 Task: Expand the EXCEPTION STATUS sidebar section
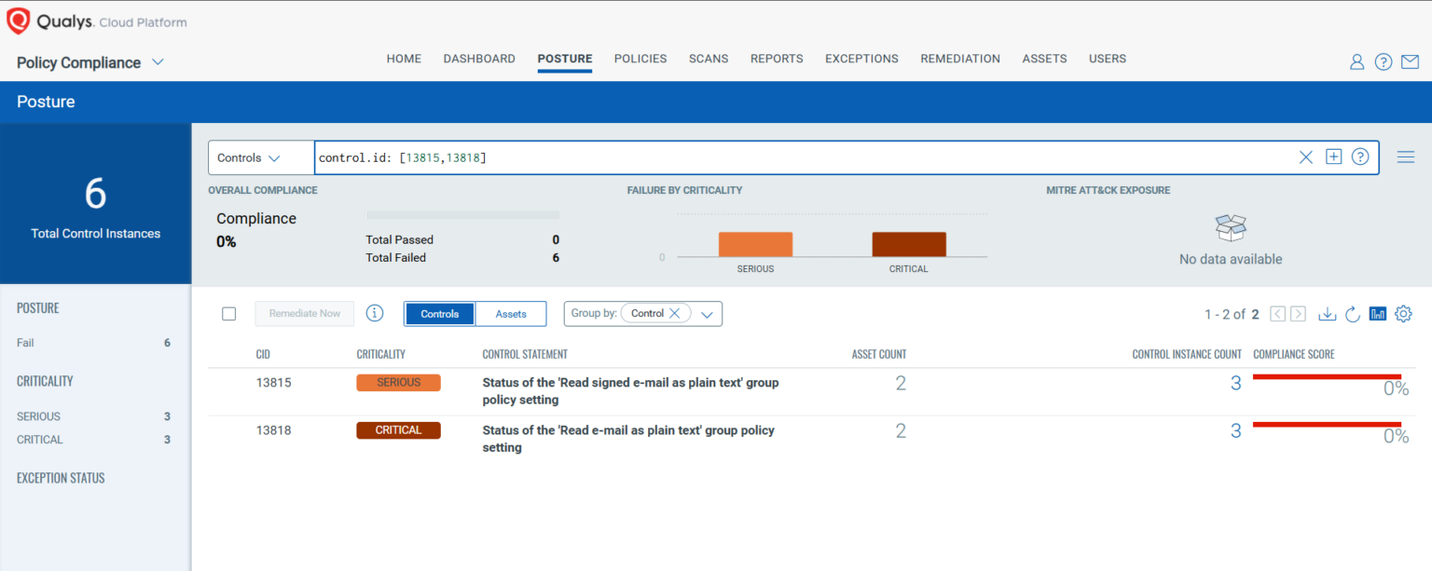(x=61, y=478)
